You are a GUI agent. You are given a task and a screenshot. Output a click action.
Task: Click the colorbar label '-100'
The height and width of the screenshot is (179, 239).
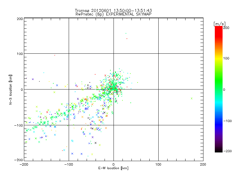(x=227, y=121)
